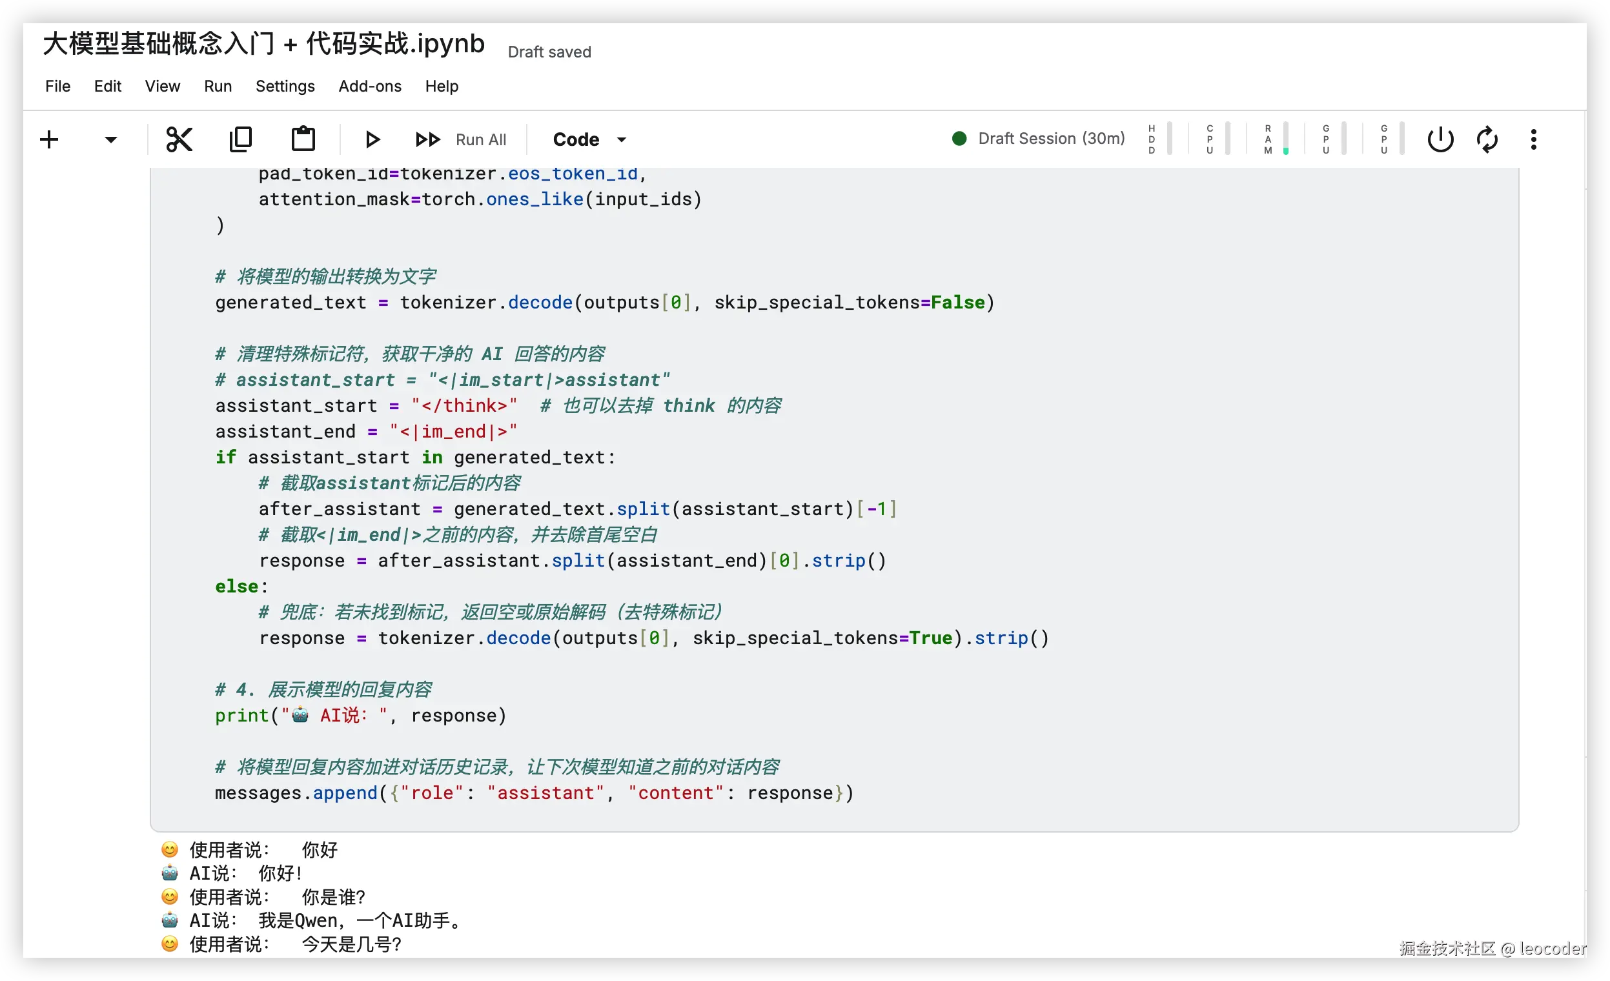The width and height of the screenshot is (1610, 981).
Task: Click the Run All text button
Action: click(481, 139)
